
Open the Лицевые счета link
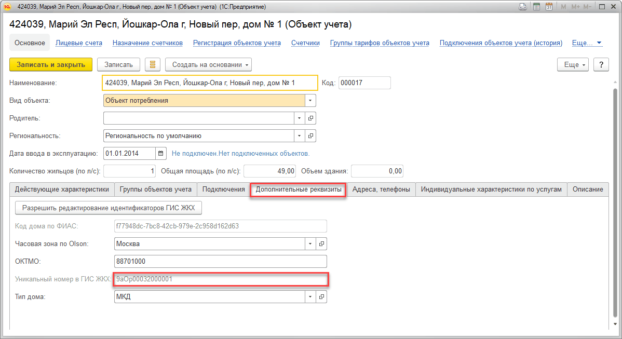(79, 43)
